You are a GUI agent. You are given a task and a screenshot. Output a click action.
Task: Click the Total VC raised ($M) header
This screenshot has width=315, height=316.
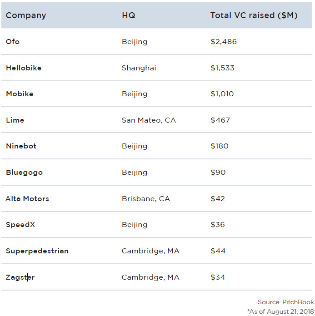(254, 15)
